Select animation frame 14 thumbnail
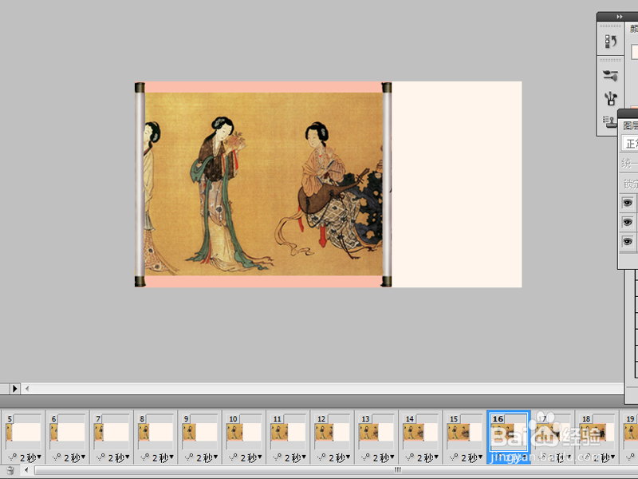Screen dimensions: 638x479 [x=420, y=431]
